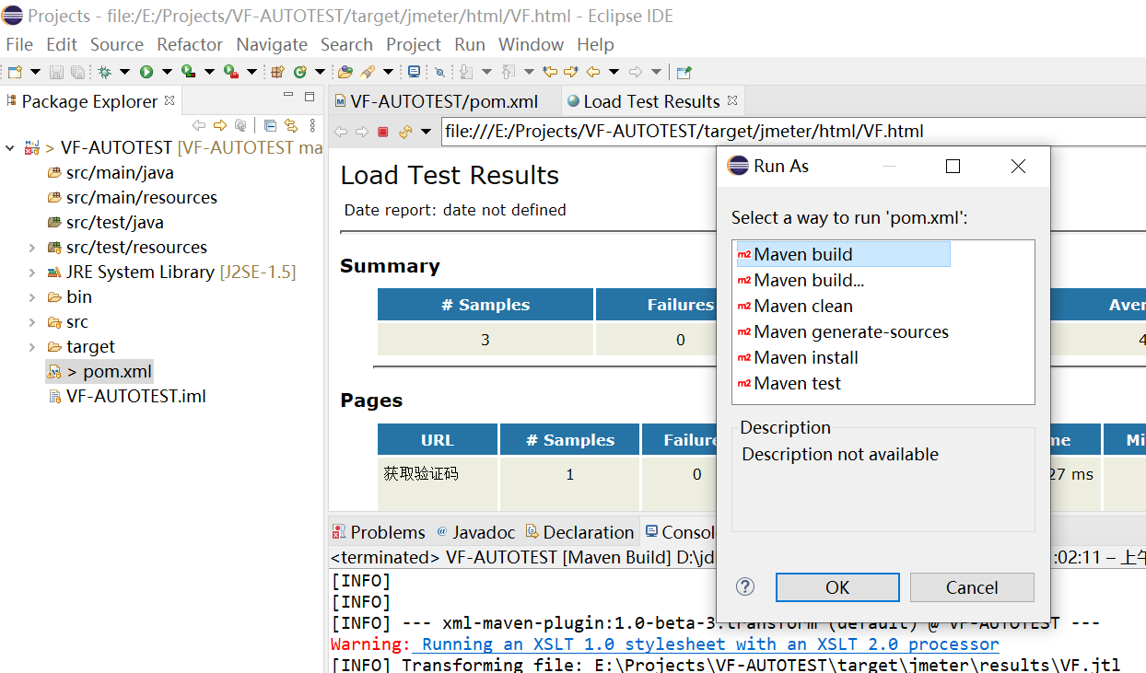Click the green Run button icon
1146x673 pixels.
coord(146,72)
